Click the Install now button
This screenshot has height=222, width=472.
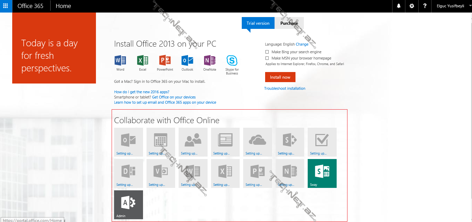pyautogui.click(x=280, y=77)
